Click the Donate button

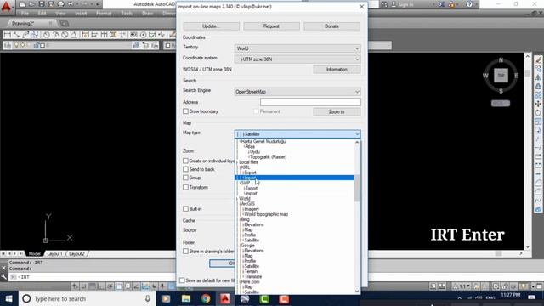click(332, 26)
